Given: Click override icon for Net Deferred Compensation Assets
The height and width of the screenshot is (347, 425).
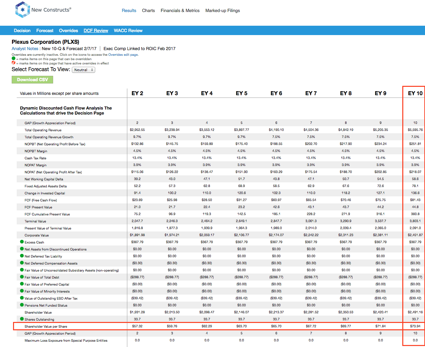Looking at the screenshot, I should coord(22,263).
